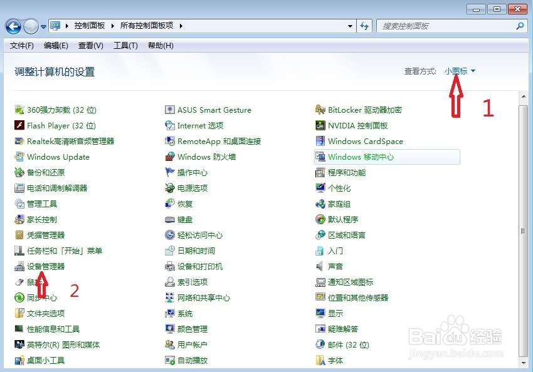Click the BitLocker 驱动器加密 icon
The image size is (533, 372).
pyautogui.click(x=320, y=110)
